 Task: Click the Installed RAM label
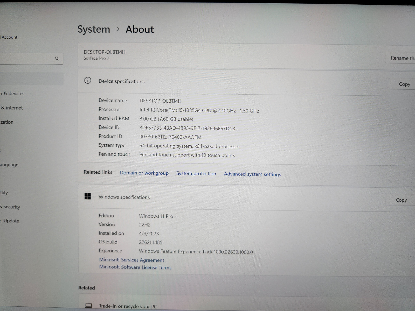pos(114,118)
